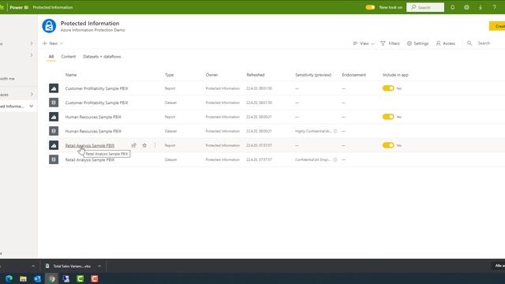Open Customer Profitability Sample PBIX report link

tap(96, 88)
